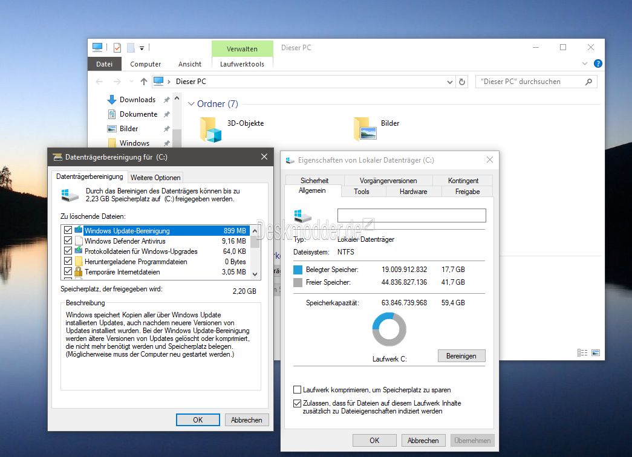
Task: Open the Vorgängerversionen tab
Action: tap(388, 181)
